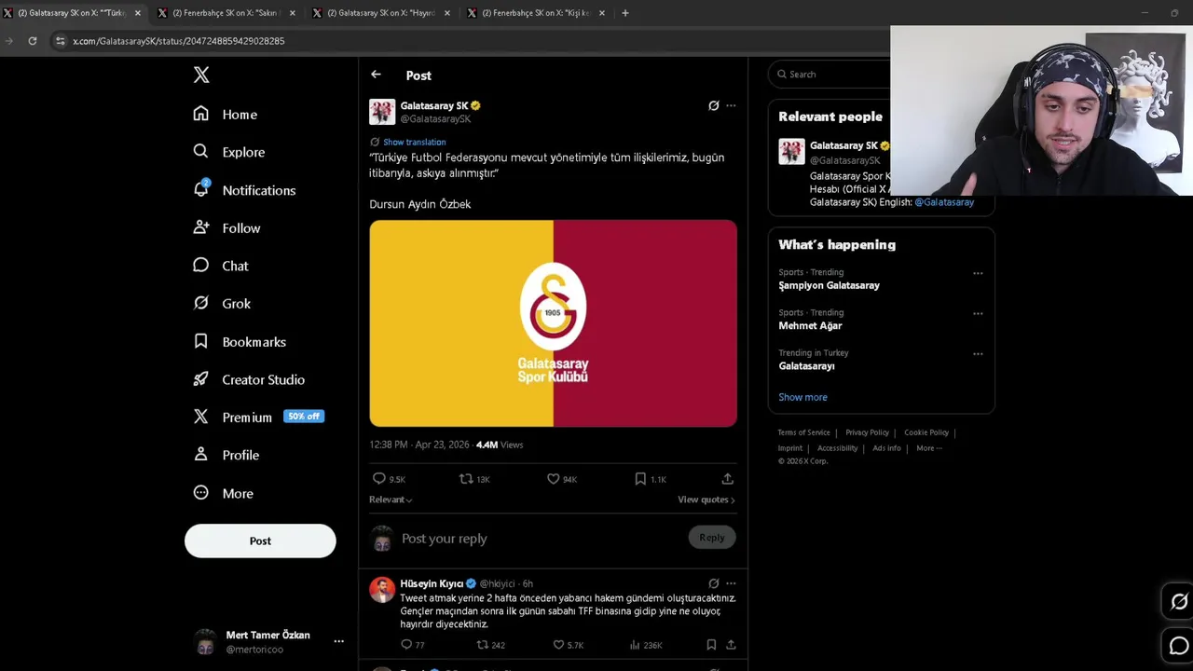The height and width of the screenshot is (671, 1193).
Task: Share Hüseyin Kıyıcı's reply
Action: [x=731, y=645]
